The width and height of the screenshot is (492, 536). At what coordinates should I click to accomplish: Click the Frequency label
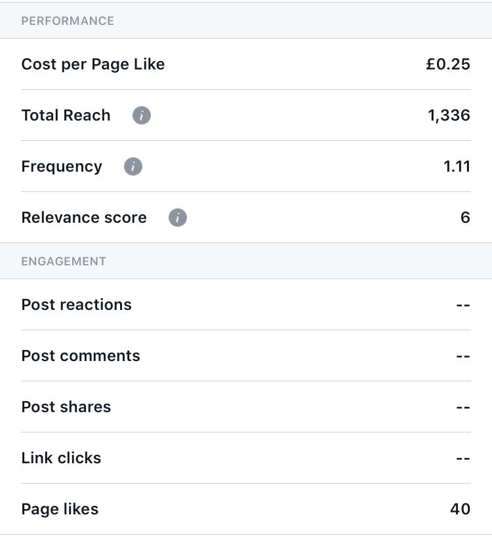[62, 167]
